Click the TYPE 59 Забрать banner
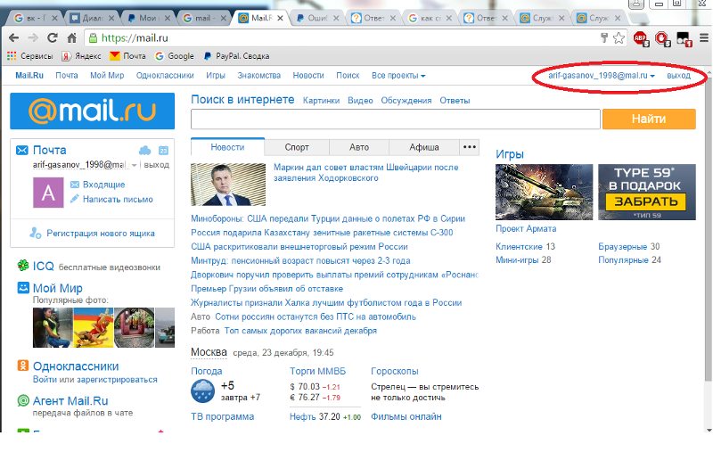 point(647,192)
